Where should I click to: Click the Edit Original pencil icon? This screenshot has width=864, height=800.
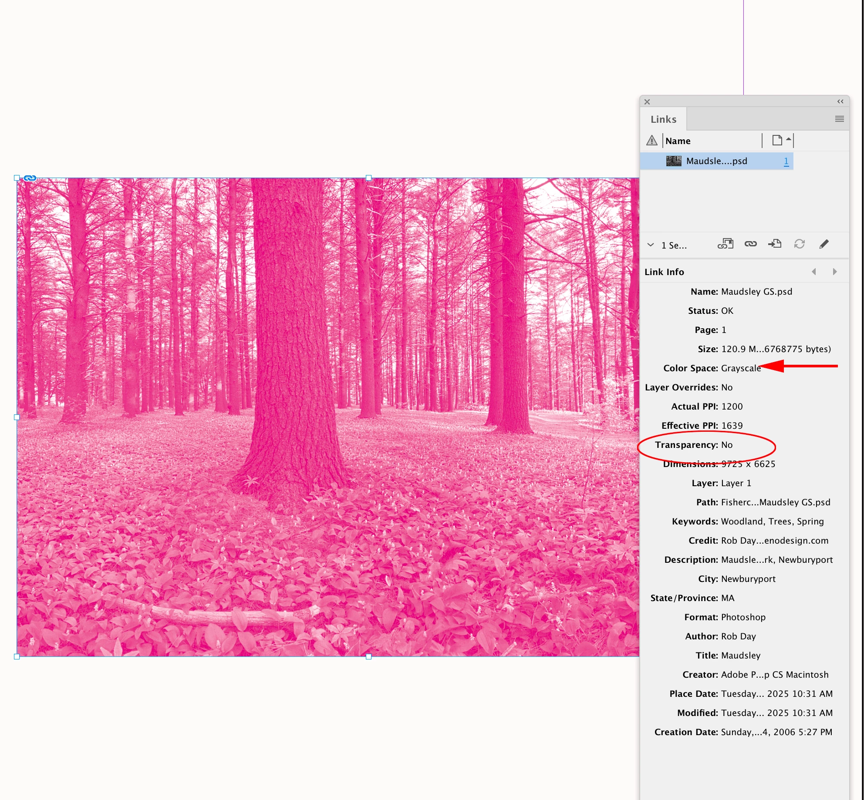pyautogui.click(x=824, y=244)
